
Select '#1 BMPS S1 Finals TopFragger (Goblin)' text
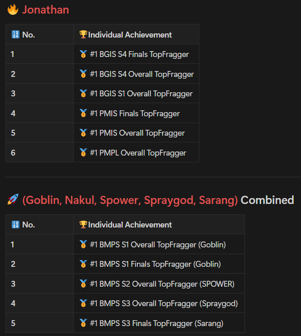tap(155, 264)
